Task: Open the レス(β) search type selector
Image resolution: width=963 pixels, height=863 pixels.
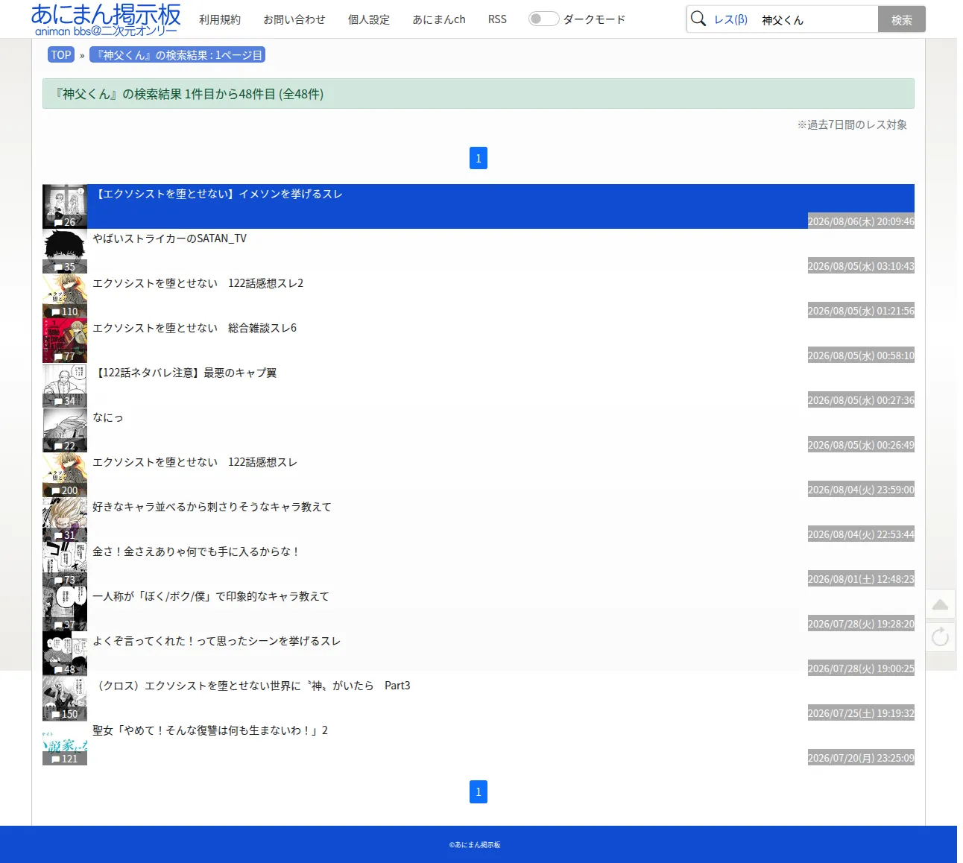Action: [x=730, y=19]
